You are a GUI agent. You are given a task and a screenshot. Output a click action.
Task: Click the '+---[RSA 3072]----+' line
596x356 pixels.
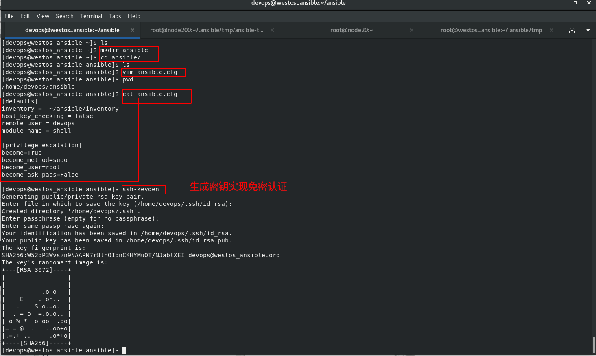click(x=36, y=270)
